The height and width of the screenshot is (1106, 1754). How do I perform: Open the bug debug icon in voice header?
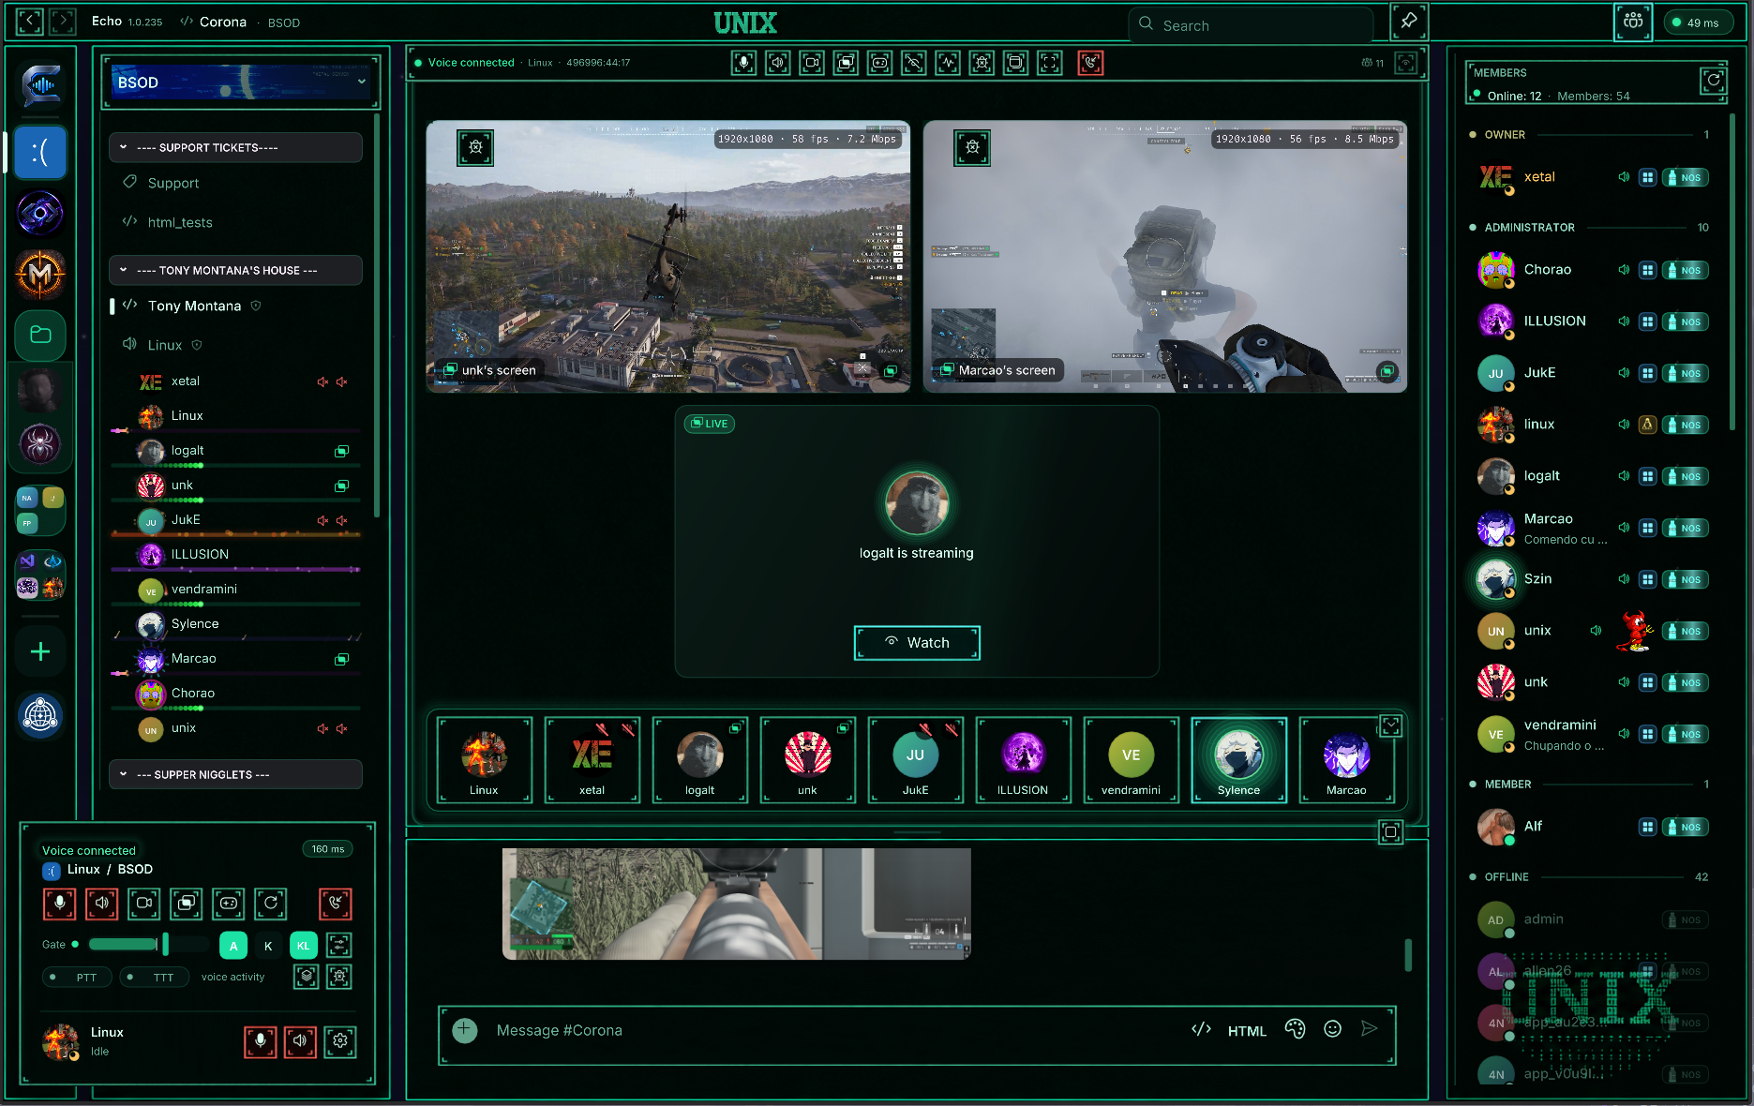point(982,63)
